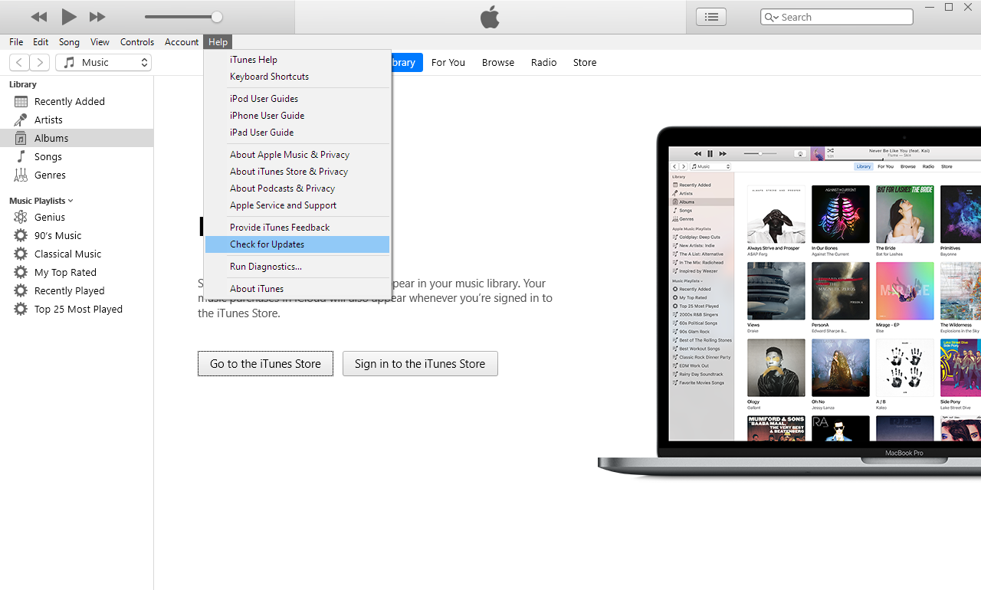Click Go to the iTunes Store button
The height and width of the screenshot is (590, 981).
(x=265, y=364)
